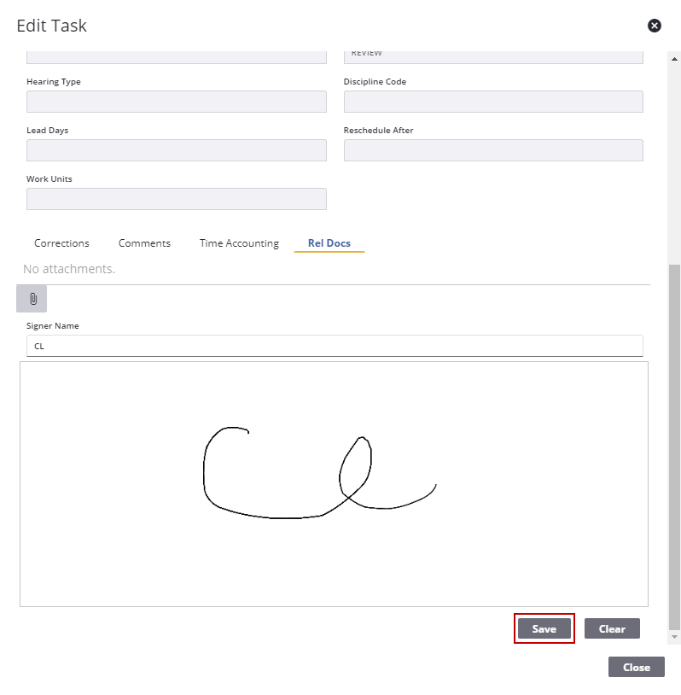Clear the signature pad

[612, 629]
